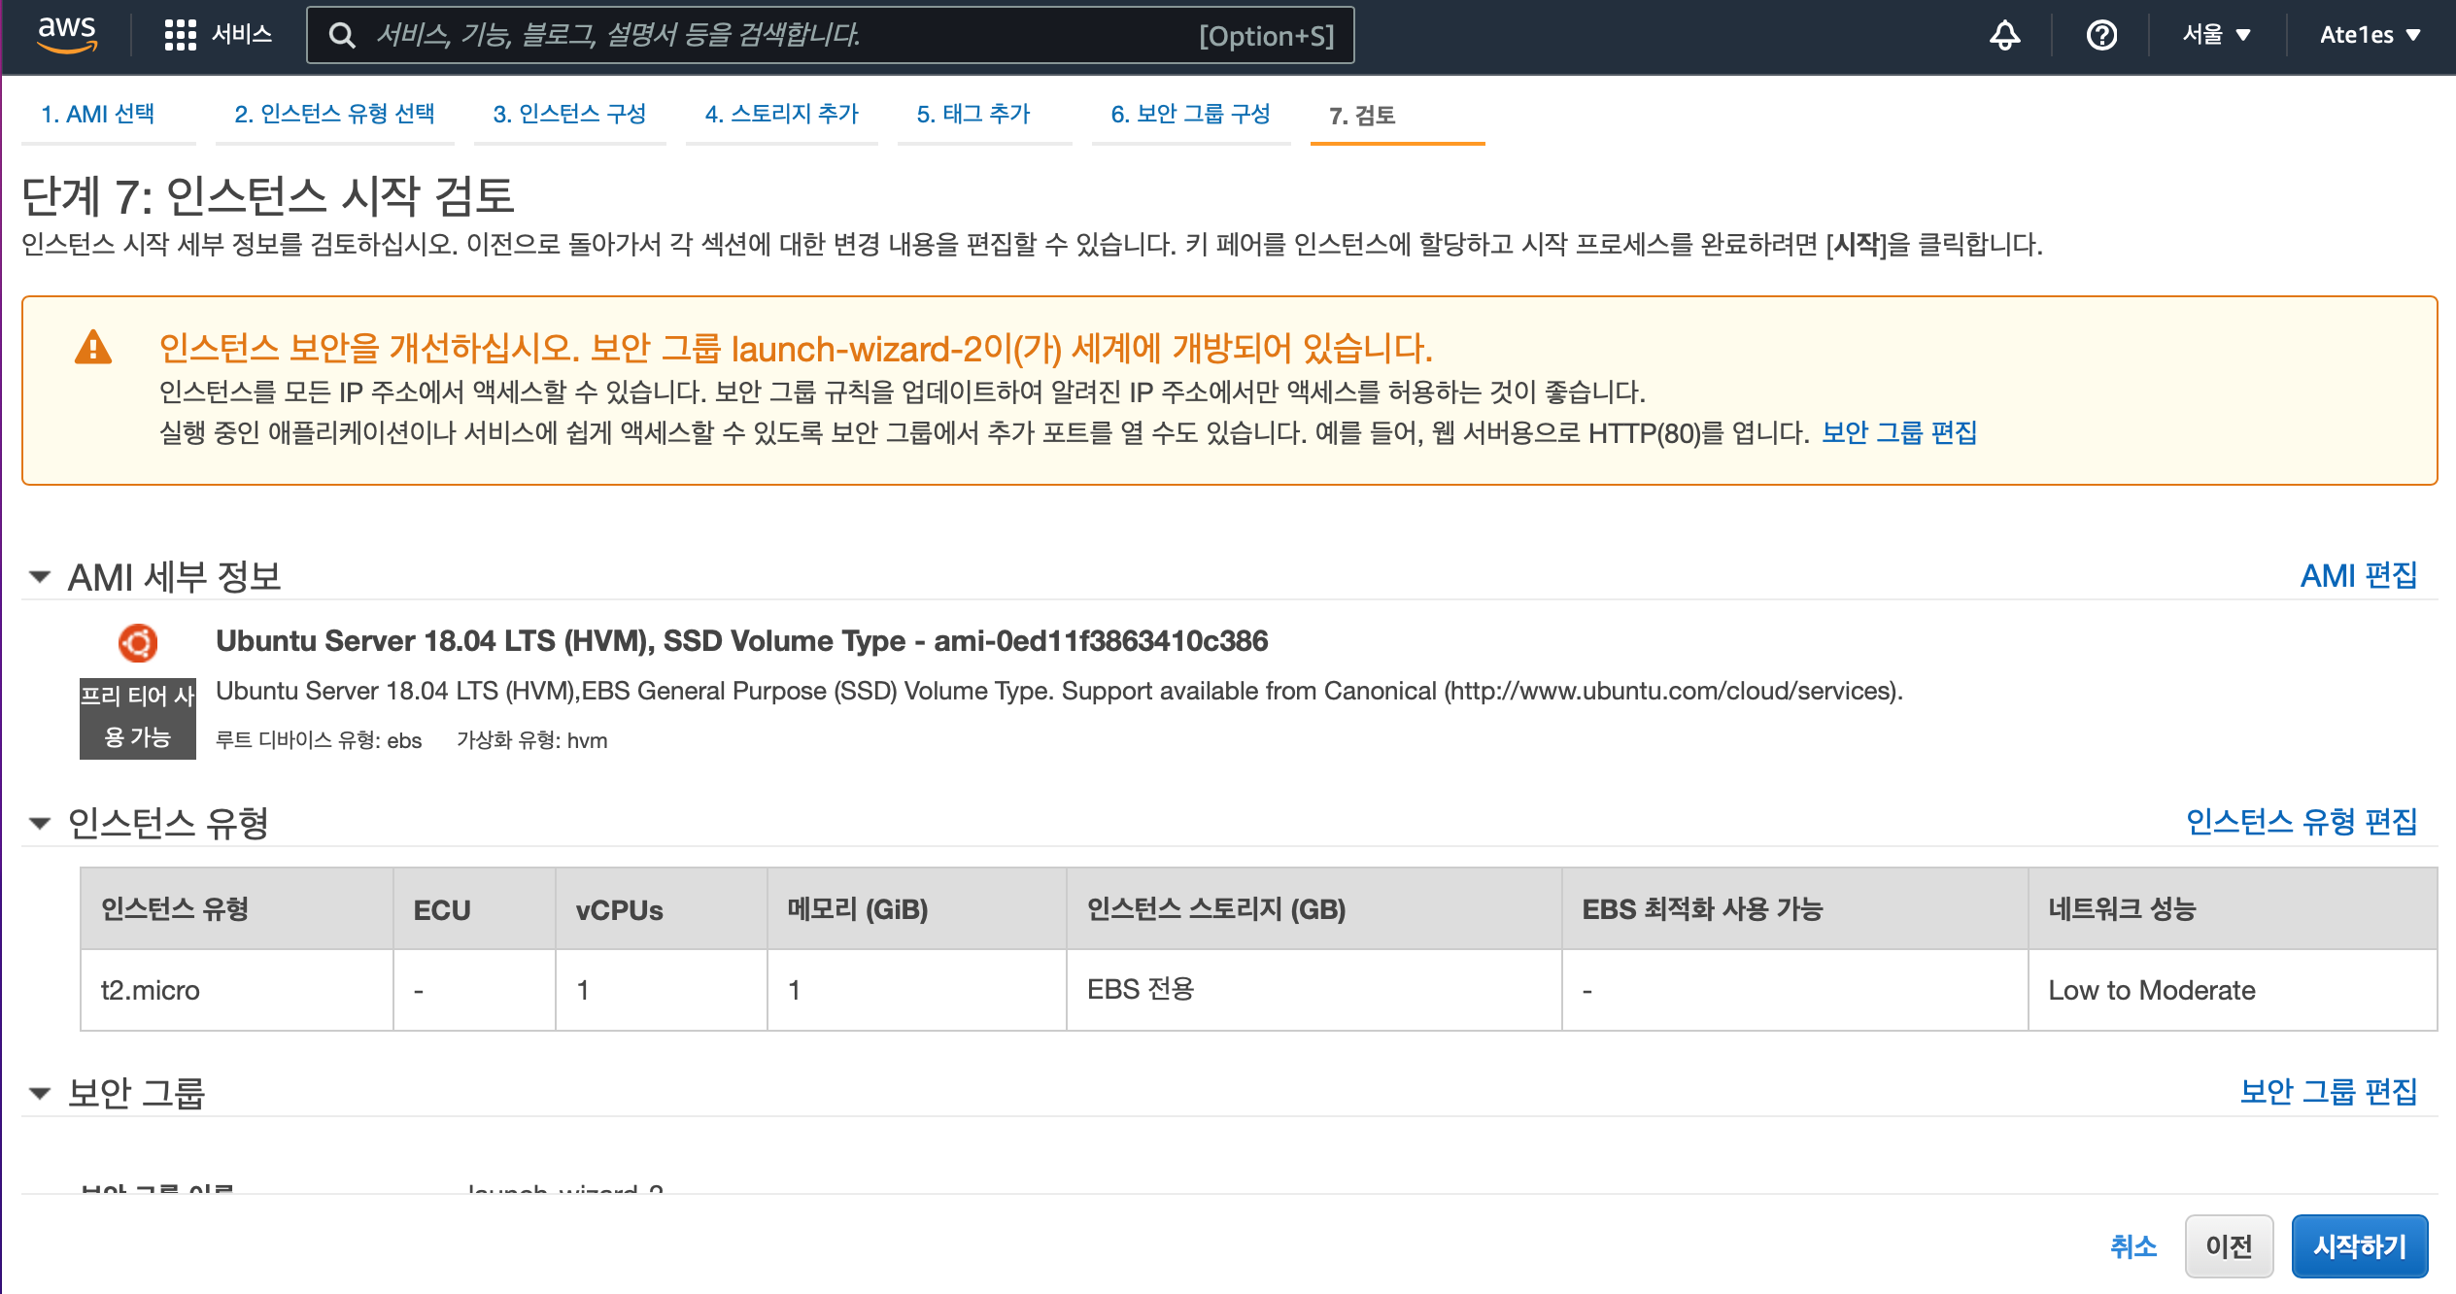This screenshot has height=1294, width=2456.
Task: Collapse the 보안 그룹 section
Action: (40, 1094)
